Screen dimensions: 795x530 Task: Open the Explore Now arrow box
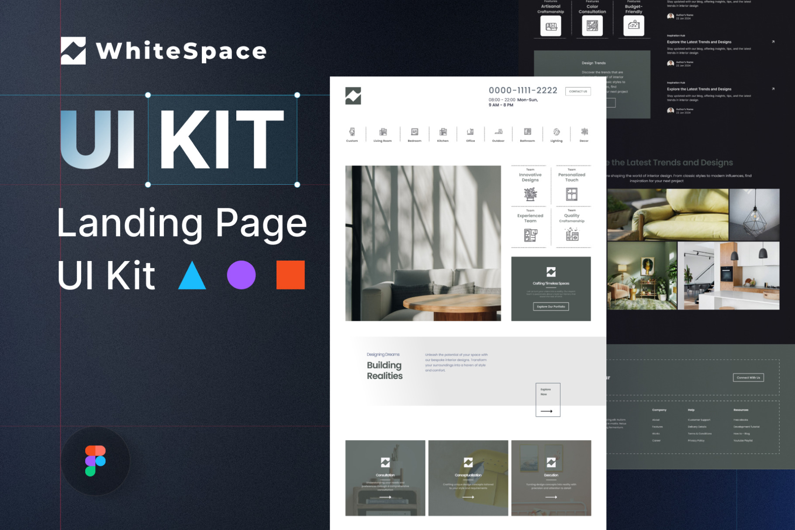coord(548,400)
